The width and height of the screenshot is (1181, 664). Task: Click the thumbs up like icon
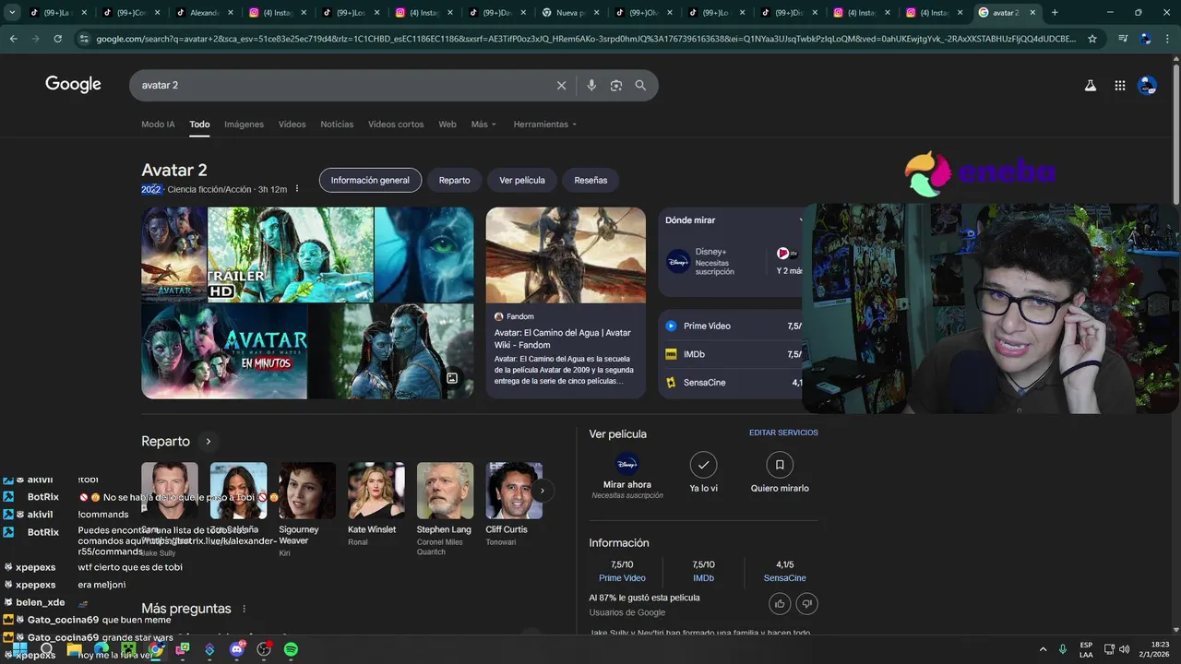(780, 604)
